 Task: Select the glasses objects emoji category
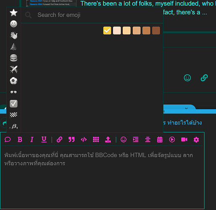tap(13, 92)
